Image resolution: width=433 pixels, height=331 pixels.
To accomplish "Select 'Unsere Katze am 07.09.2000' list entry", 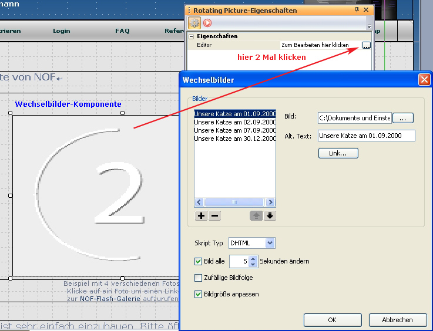I will [x=234, y=130].
